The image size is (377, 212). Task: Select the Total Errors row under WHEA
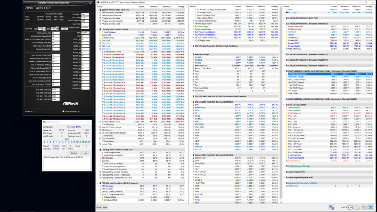click(330, 186)
